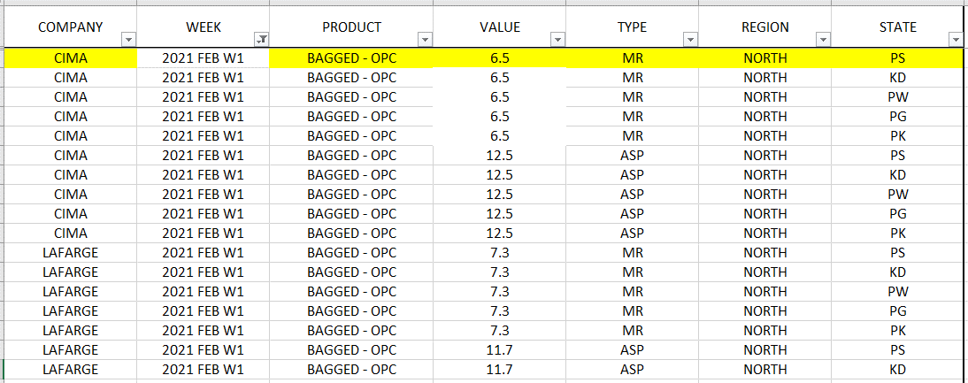The height and width of the screenshot is (383, 968).
Task: Select 11.7 value in LAFARGE ASP KD row
Action: pyautogui.click(x=499, y=370)
